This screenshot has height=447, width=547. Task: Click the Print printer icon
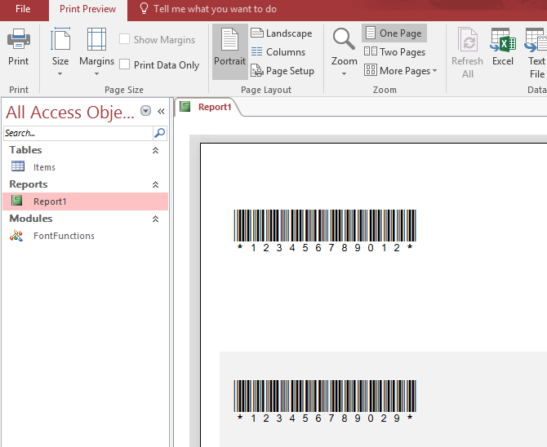(x=19, y=39)
